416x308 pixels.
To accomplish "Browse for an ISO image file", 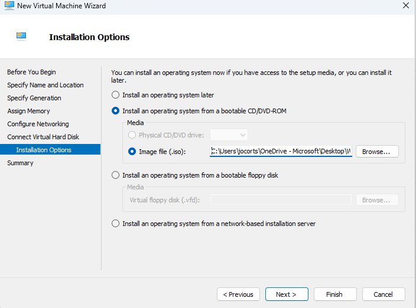I will point(376,152).
